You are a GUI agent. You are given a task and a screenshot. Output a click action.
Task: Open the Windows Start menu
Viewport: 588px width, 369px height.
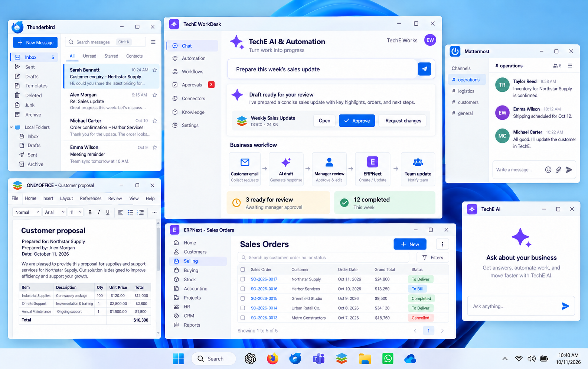178,359
